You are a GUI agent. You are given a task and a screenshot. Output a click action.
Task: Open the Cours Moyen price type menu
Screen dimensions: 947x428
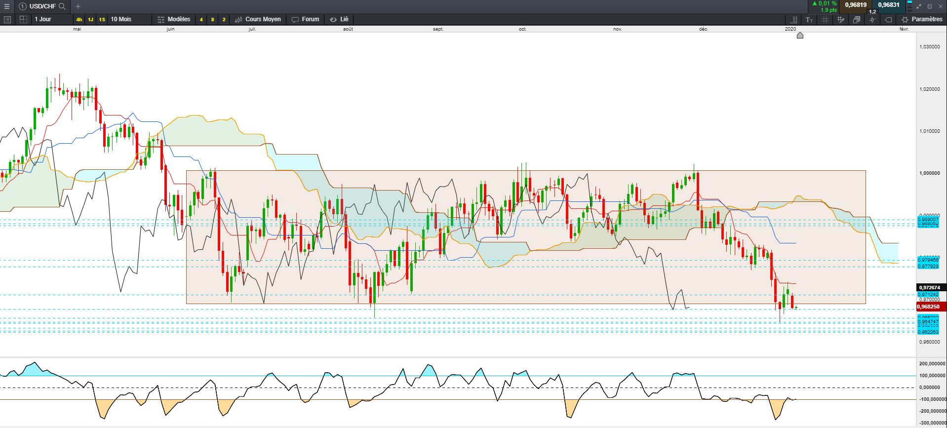tap(258, 19)
